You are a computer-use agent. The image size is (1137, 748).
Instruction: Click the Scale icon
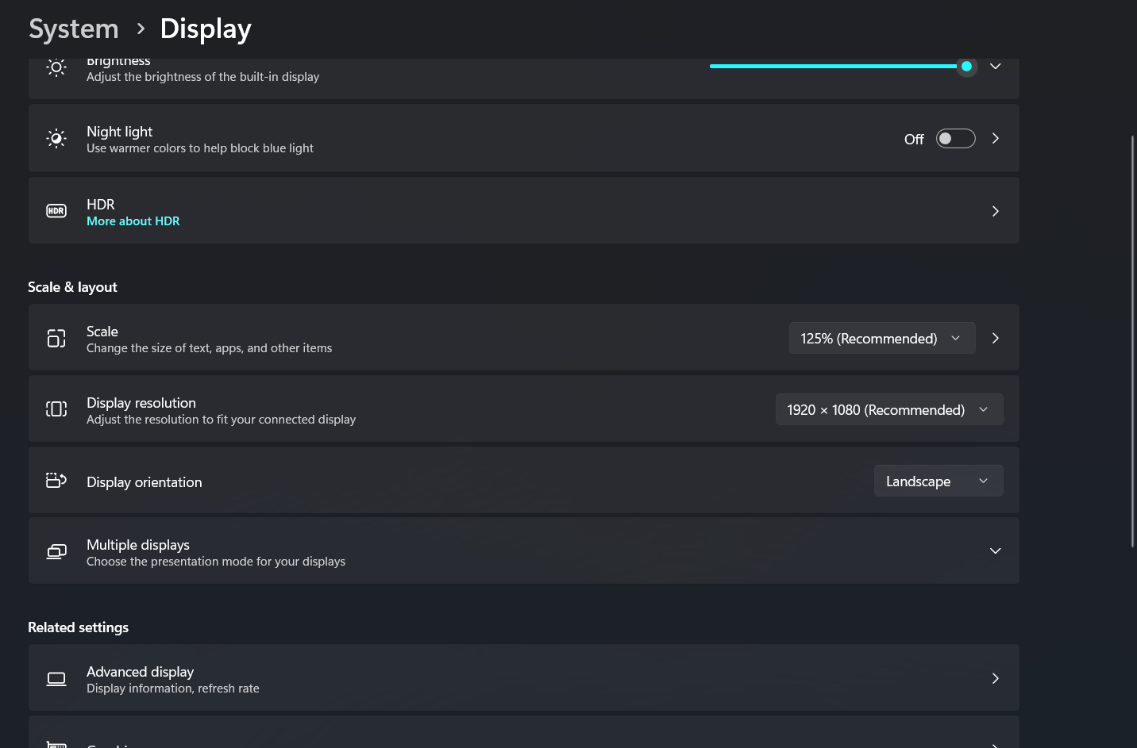56,339
